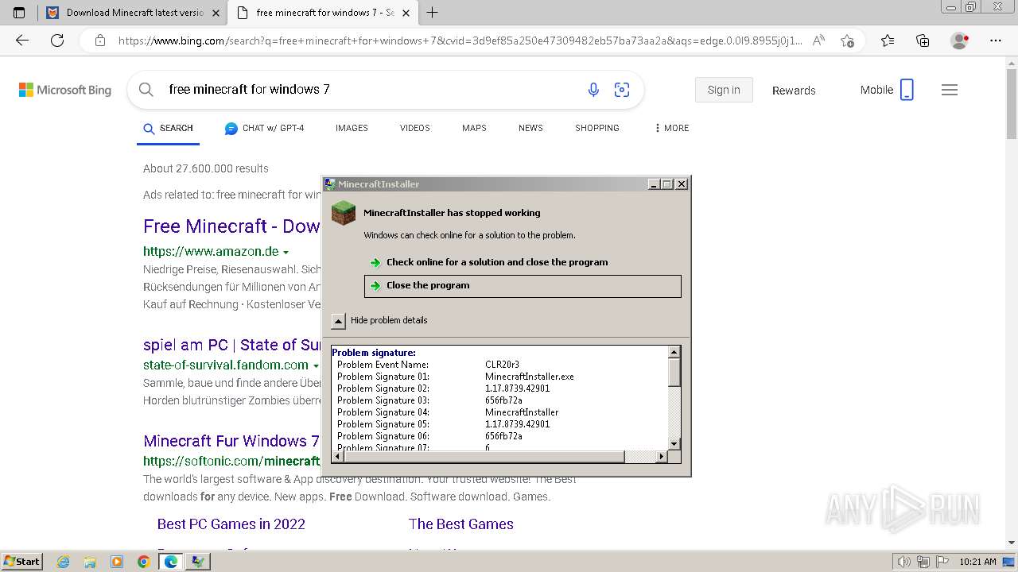Click the Microsoft Bing logo

click(x=65, y=90)
